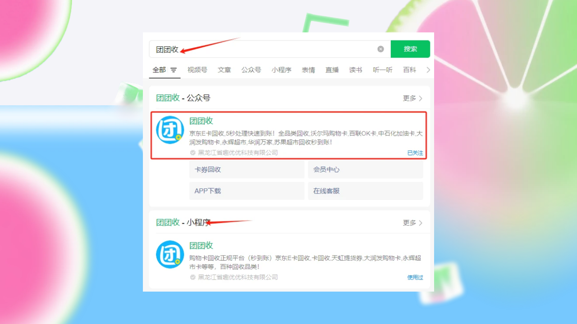
Task: Clear the search box with the X icon
Action: tap(380, 49)
